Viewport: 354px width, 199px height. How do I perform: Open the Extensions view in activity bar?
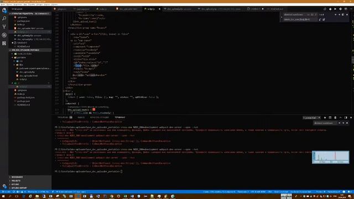tap(4, 43)
